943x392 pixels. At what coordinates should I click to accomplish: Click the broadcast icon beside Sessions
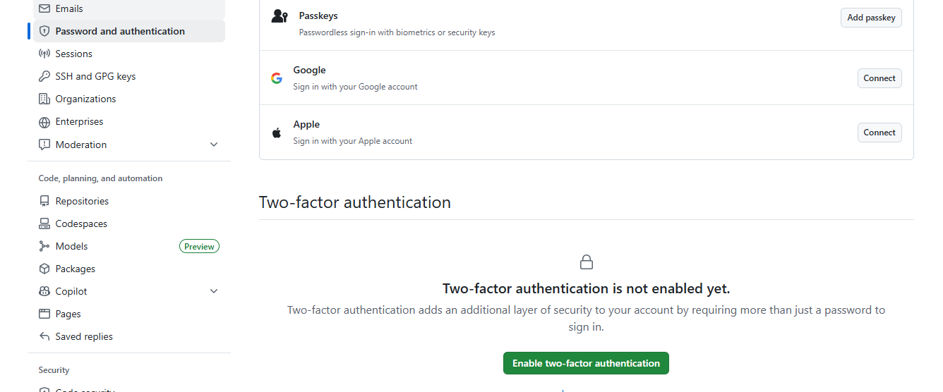[44, 54]
